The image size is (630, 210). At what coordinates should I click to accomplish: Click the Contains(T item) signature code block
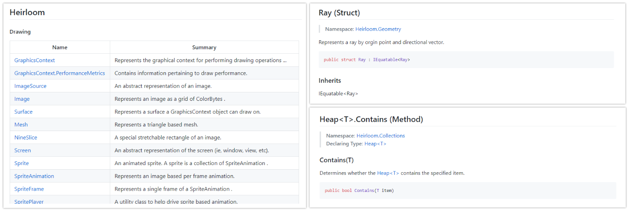point(467,191)
